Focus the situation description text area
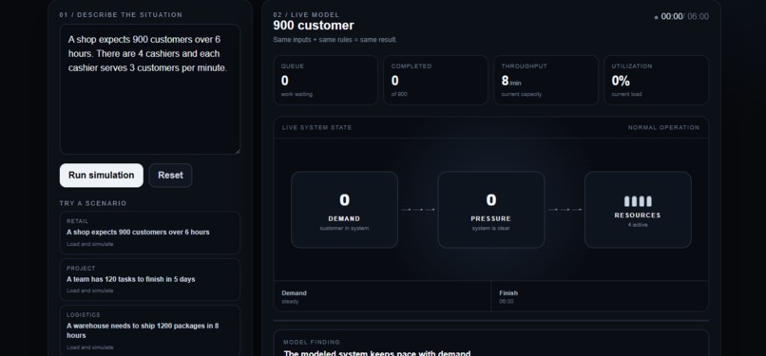The height and width of the screenshot is (356, 766). (150, 89)
